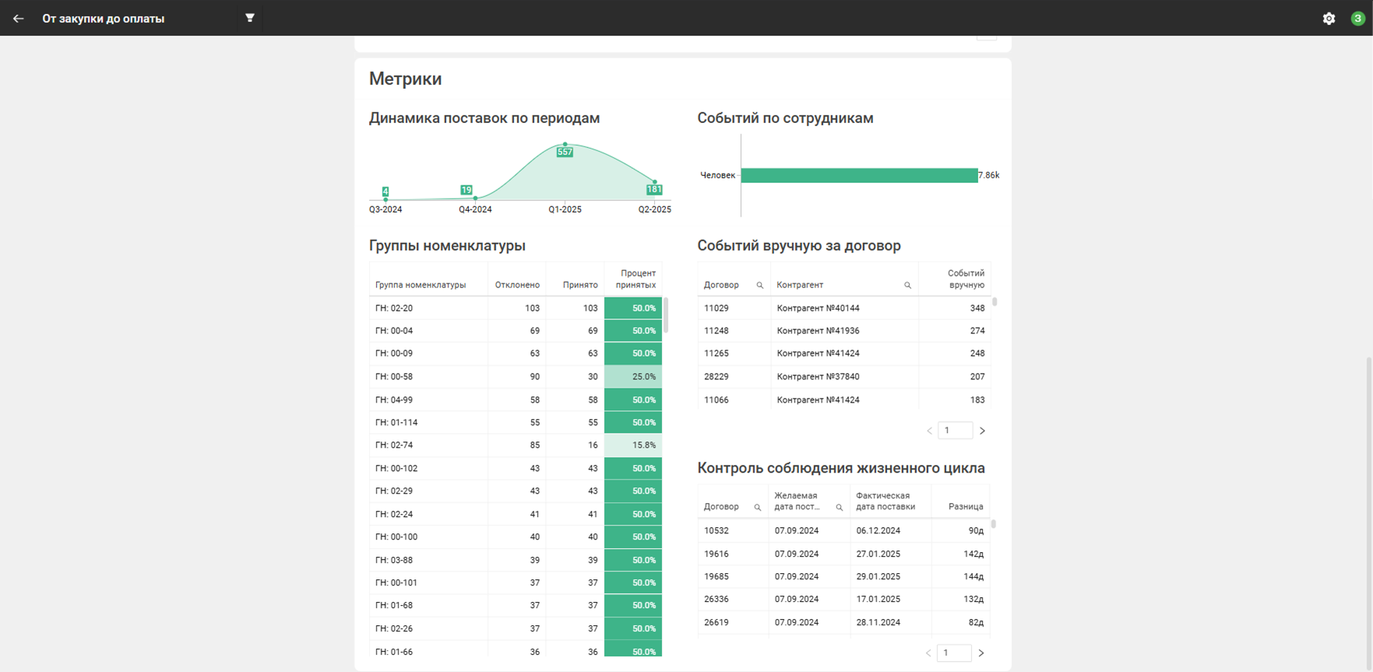
Task: Click the Q1-2025 data point labeled 557
Action: (565, 145)
